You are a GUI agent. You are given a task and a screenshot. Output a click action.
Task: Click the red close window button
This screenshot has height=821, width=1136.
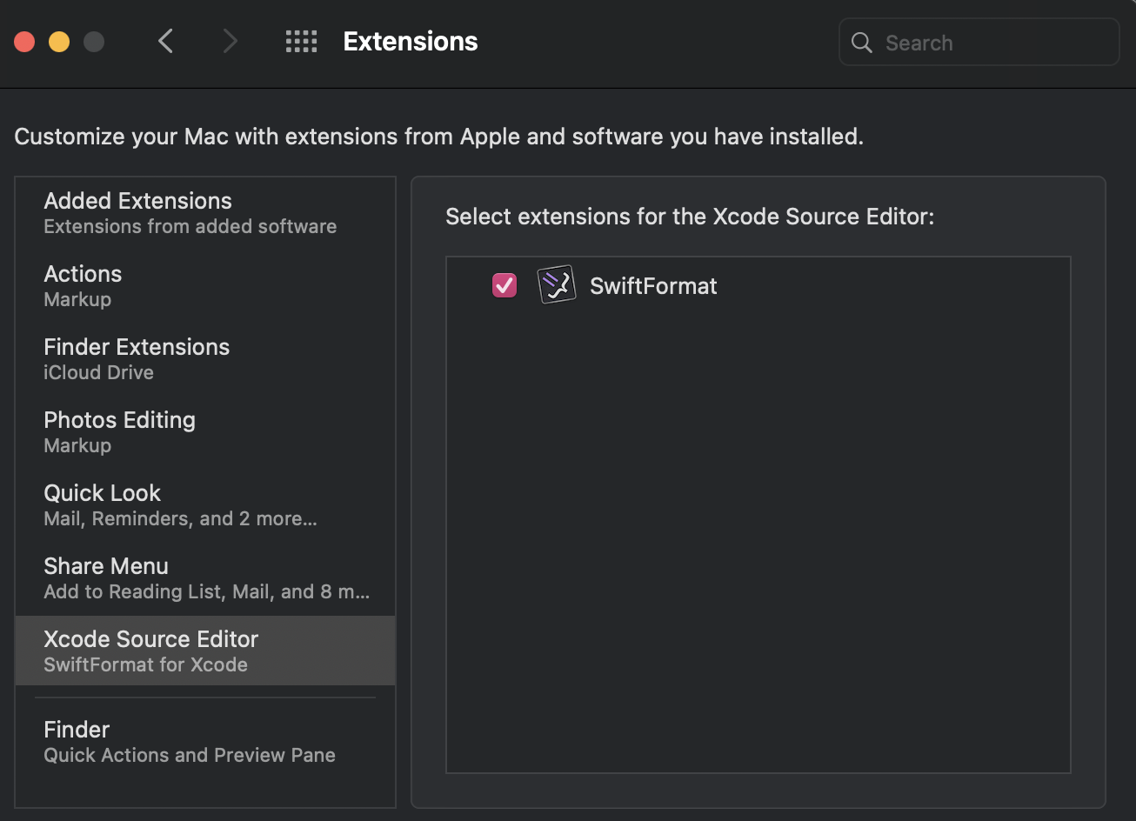coord(24,41)
